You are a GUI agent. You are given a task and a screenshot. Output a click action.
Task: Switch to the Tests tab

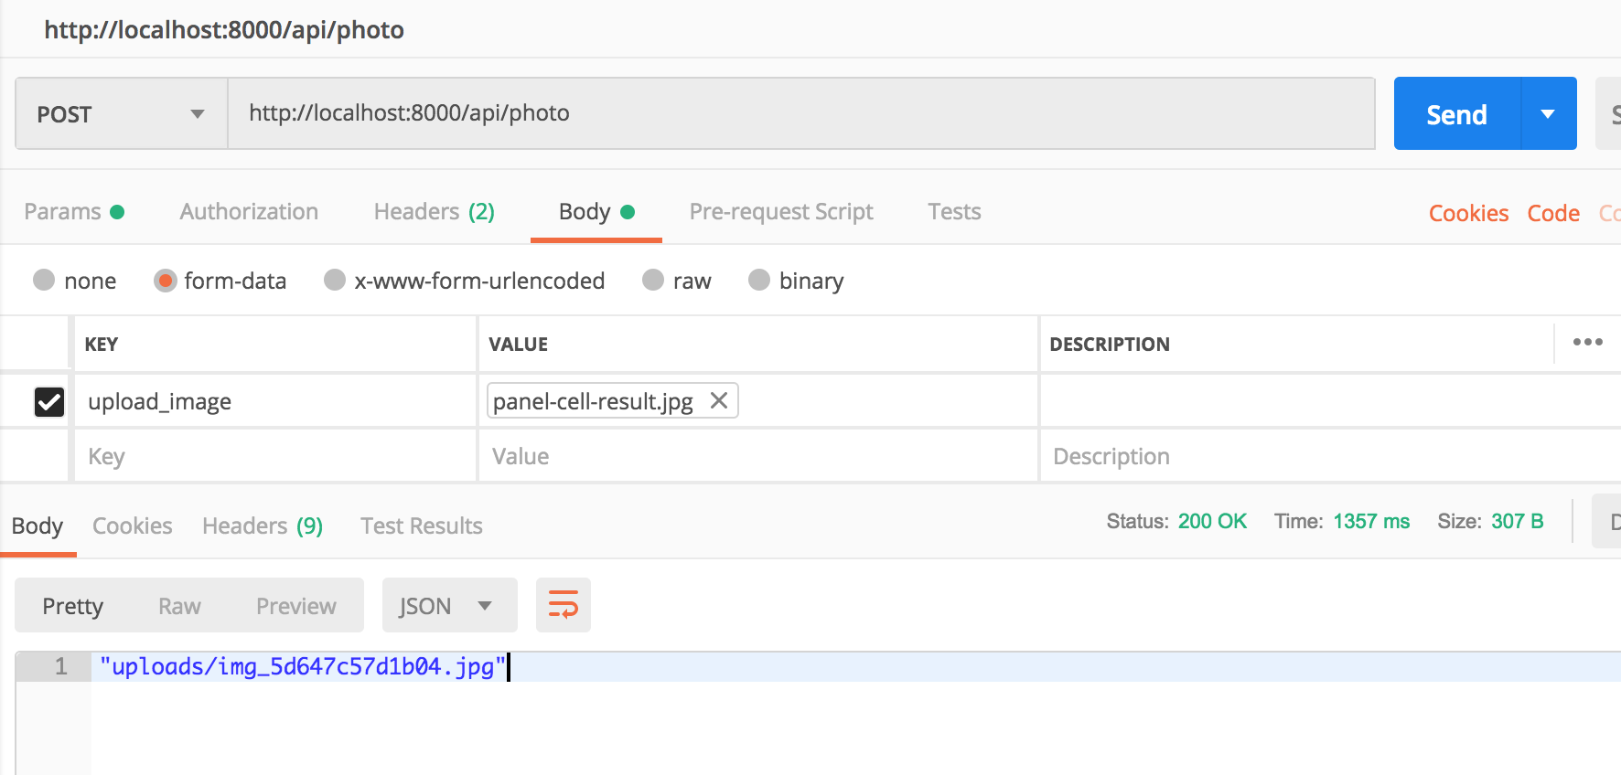coord(954,212)
